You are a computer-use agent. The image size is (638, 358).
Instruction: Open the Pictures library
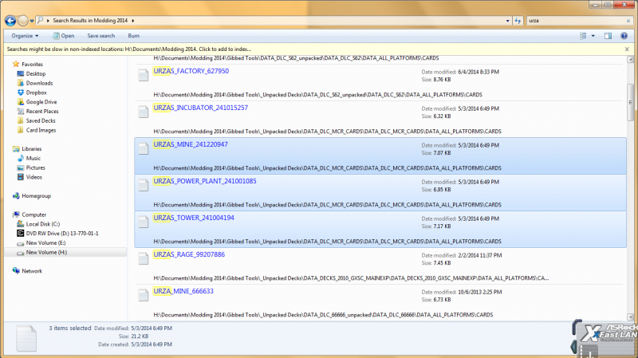click(x=36, y=167)
